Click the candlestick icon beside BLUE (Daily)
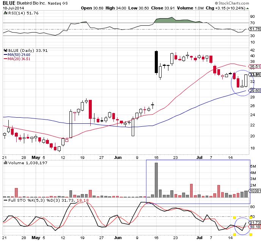The width and height of the screenshot is (261, 241). pos(5,50)
